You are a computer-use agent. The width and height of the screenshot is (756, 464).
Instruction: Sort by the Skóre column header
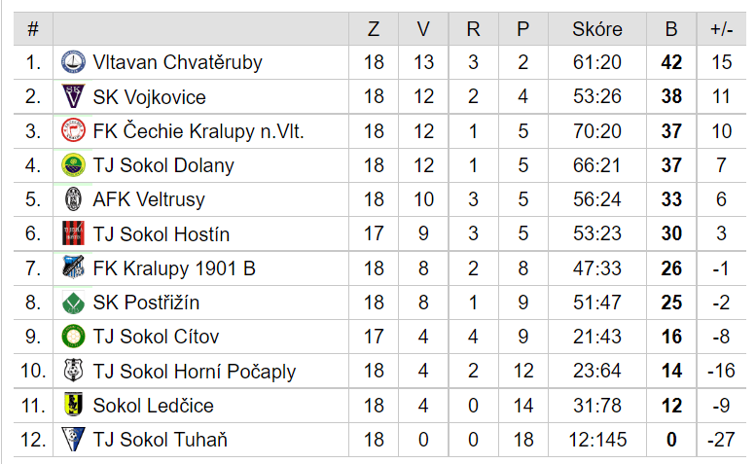596,29
